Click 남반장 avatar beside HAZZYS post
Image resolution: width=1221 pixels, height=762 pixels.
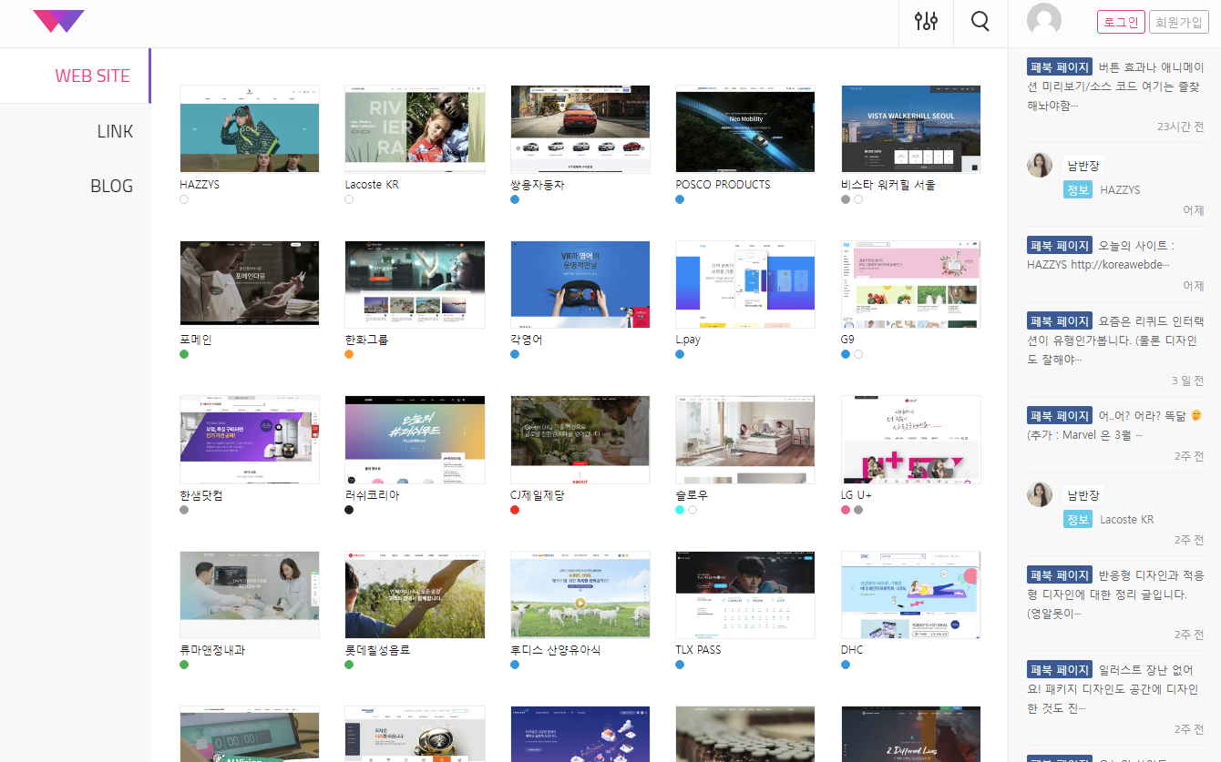[1040, 165]
